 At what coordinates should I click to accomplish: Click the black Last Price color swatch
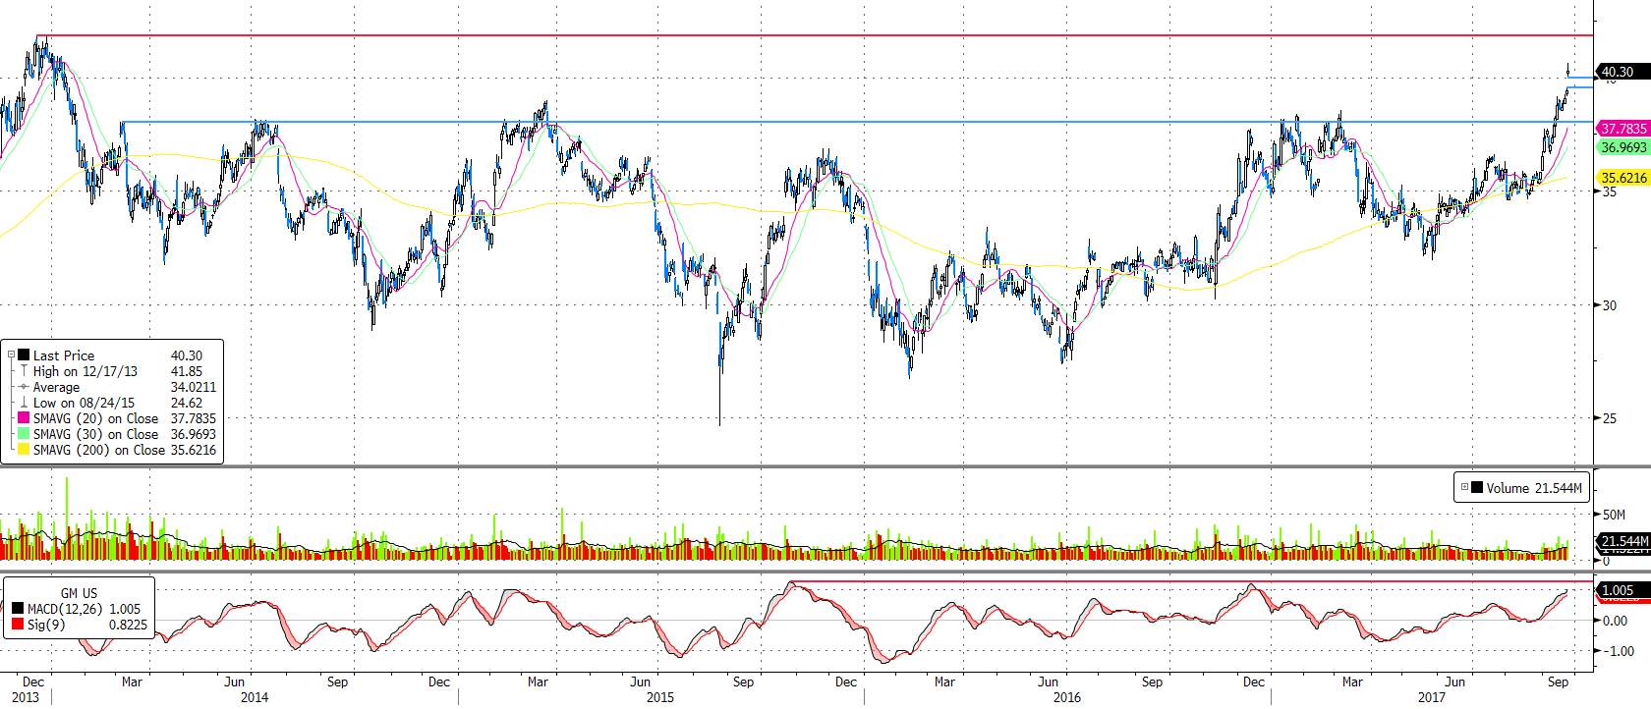(x=24, y=355)
